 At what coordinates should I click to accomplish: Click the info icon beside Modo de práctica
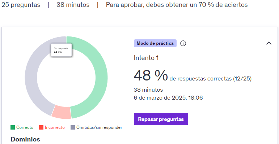183,43
